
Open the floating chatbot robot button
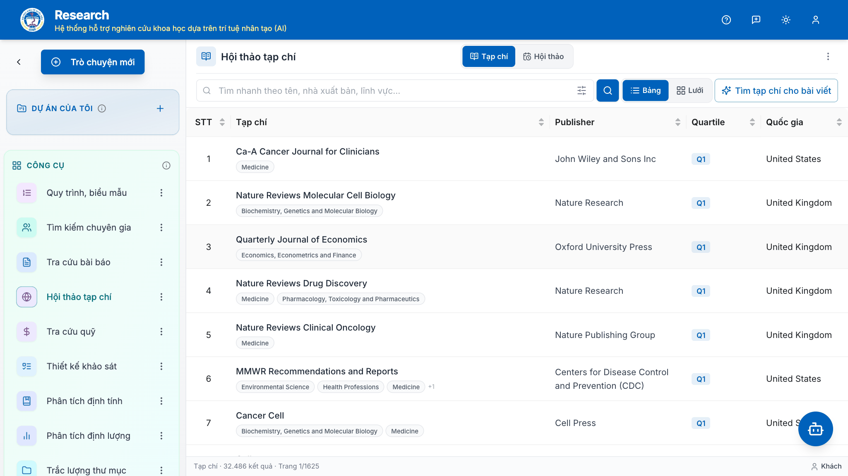pyautogui.click(x=815, y=429)
